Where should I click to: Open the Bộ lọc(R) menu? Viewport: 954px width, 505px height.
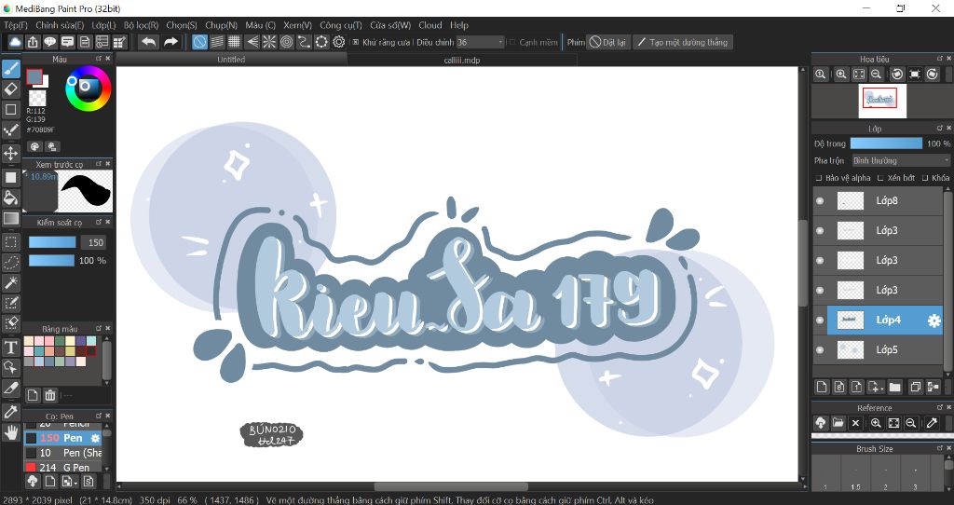[142, 25]
